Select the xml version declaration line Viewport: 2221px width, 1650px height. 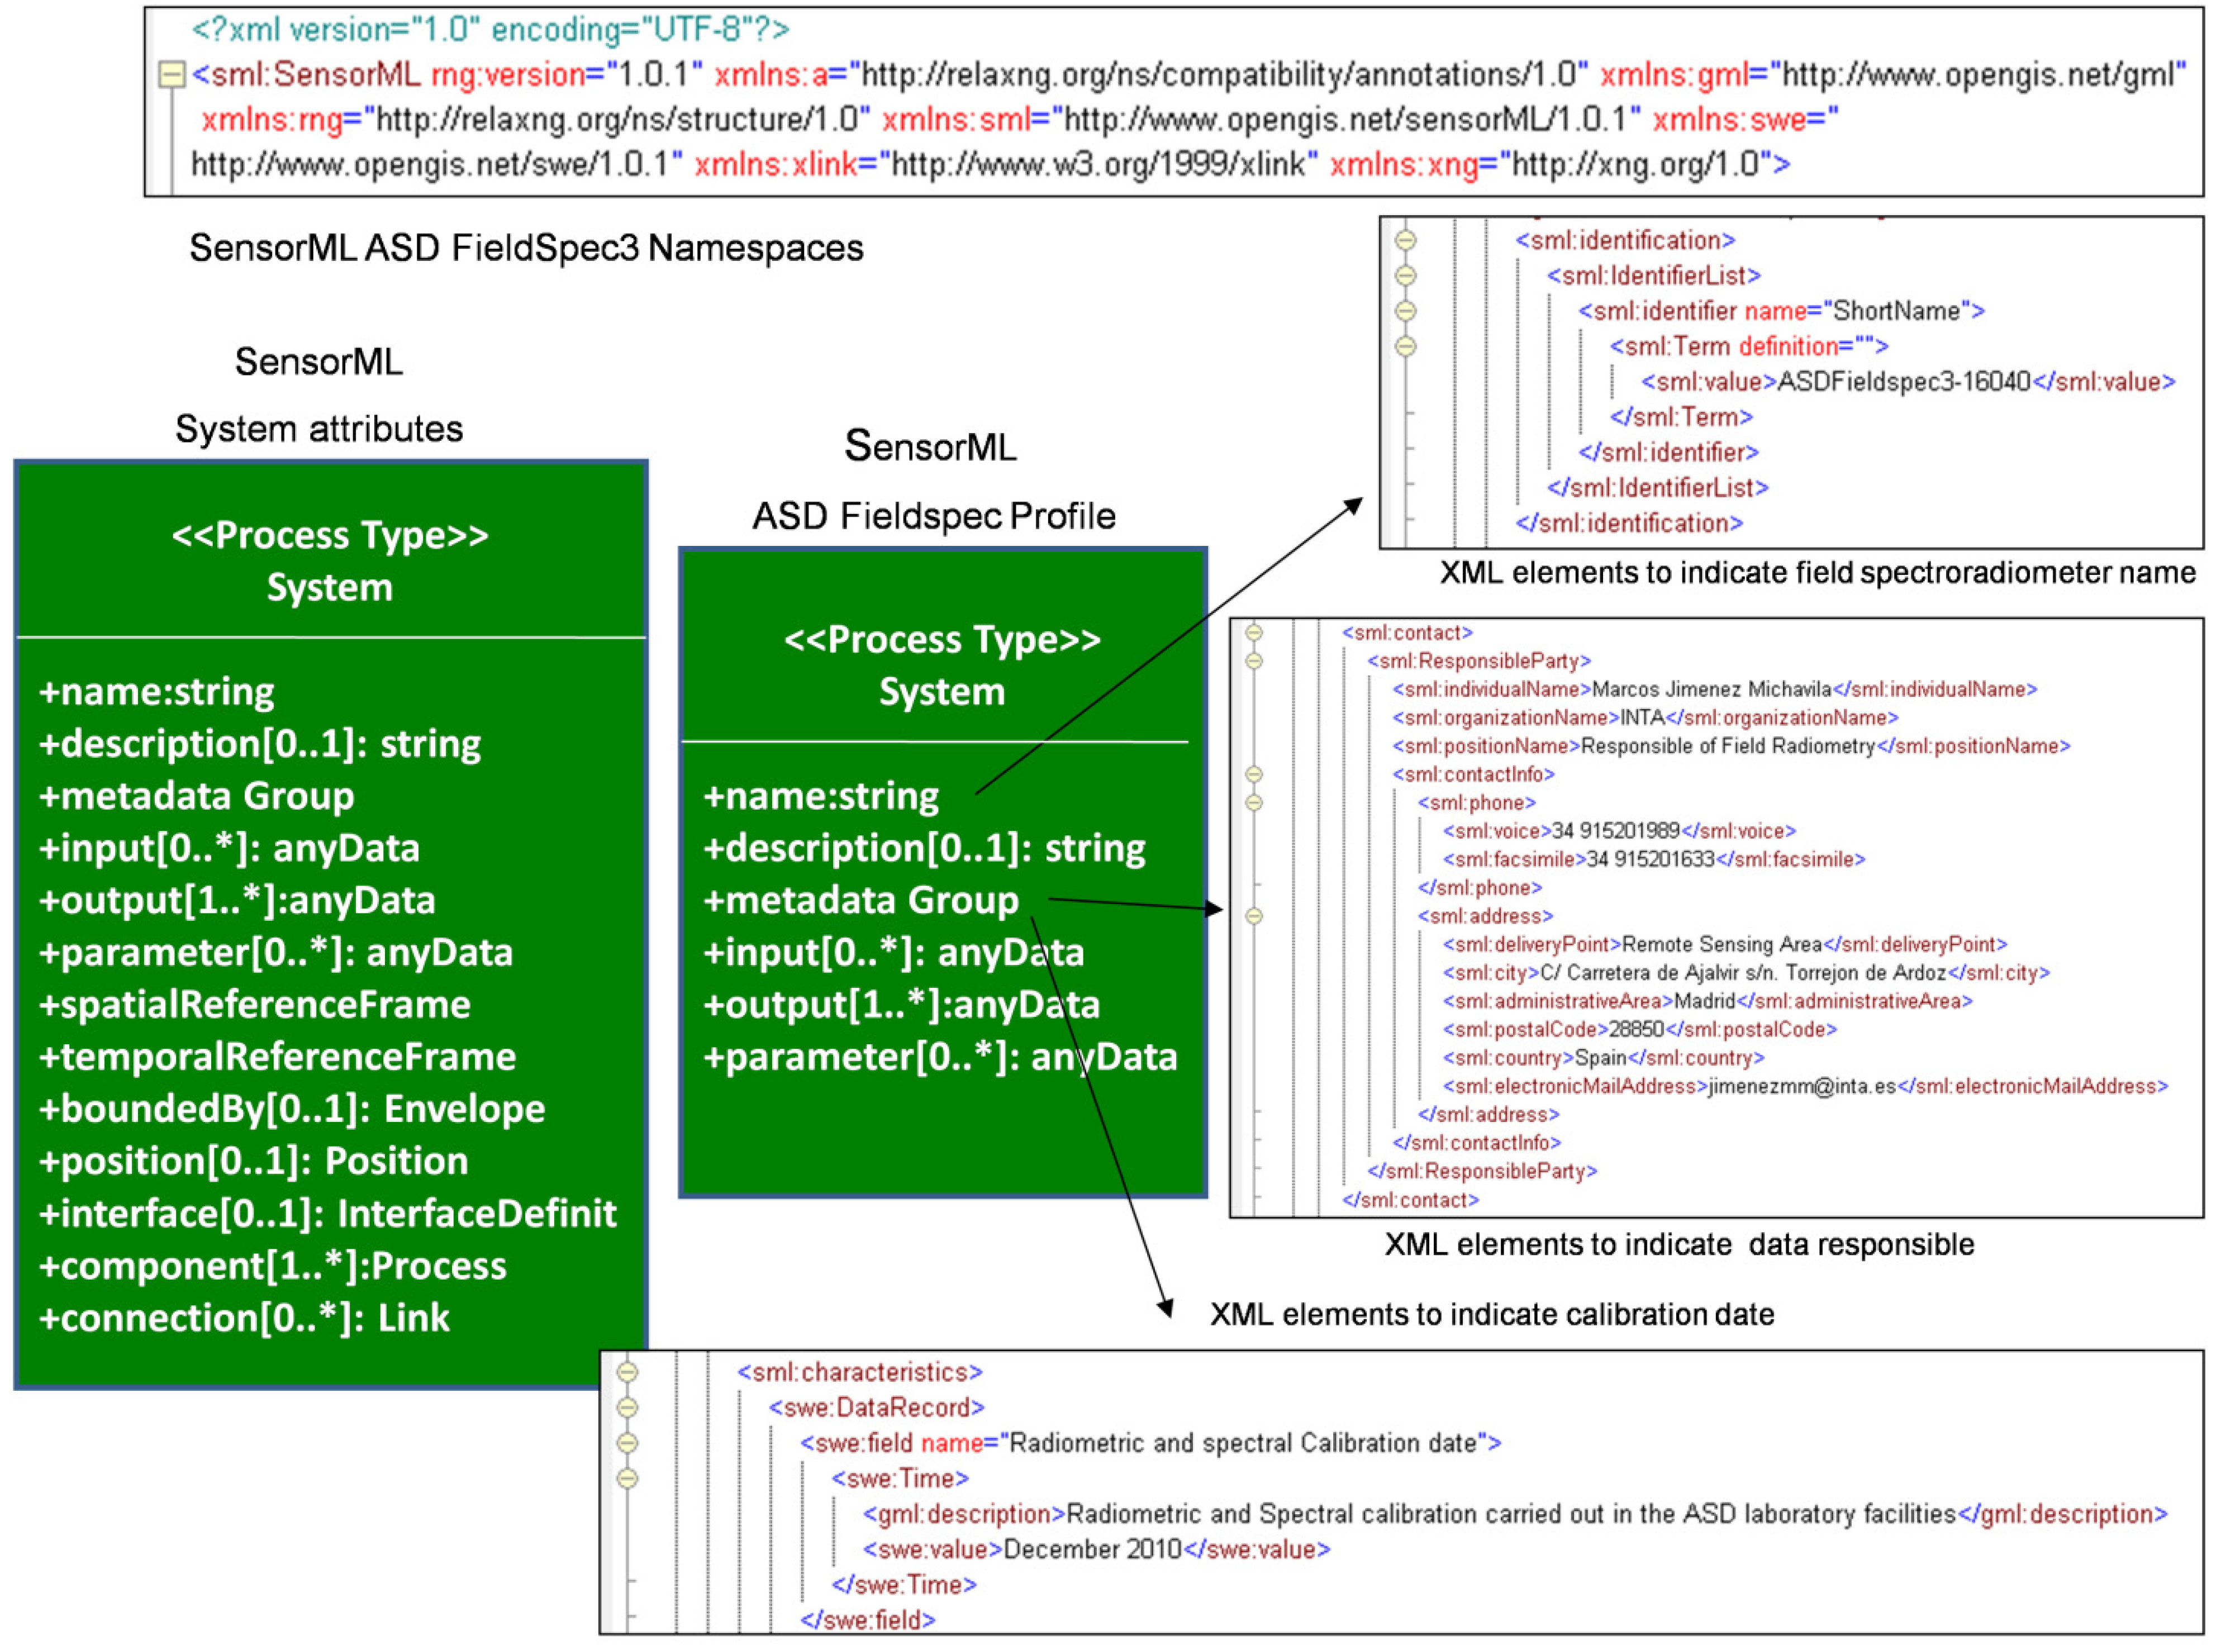pos(491,30)
